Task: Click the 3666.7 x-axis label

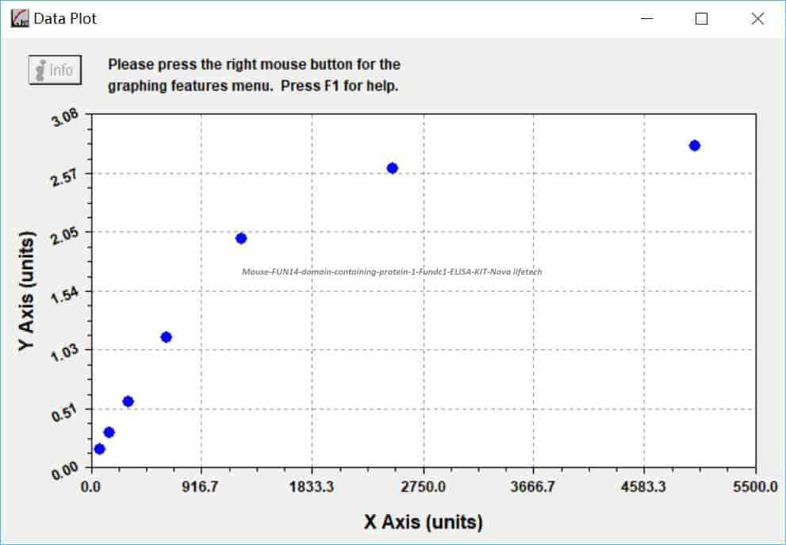Action: (x=532, y=487)
